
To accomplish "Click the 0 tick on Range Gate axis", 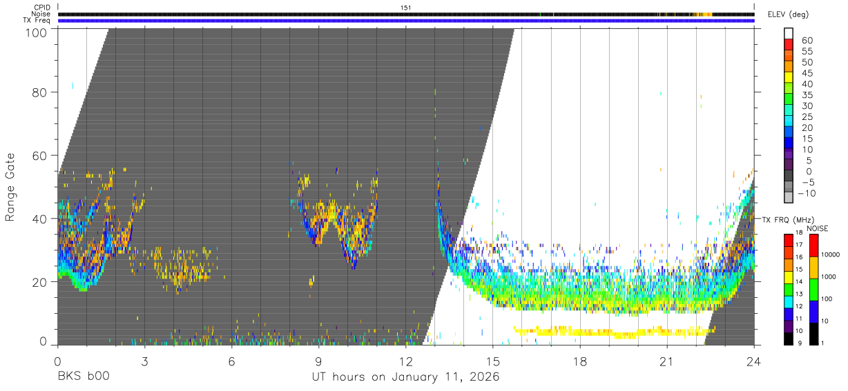I will pyautogui.click(x=44, y=341).
